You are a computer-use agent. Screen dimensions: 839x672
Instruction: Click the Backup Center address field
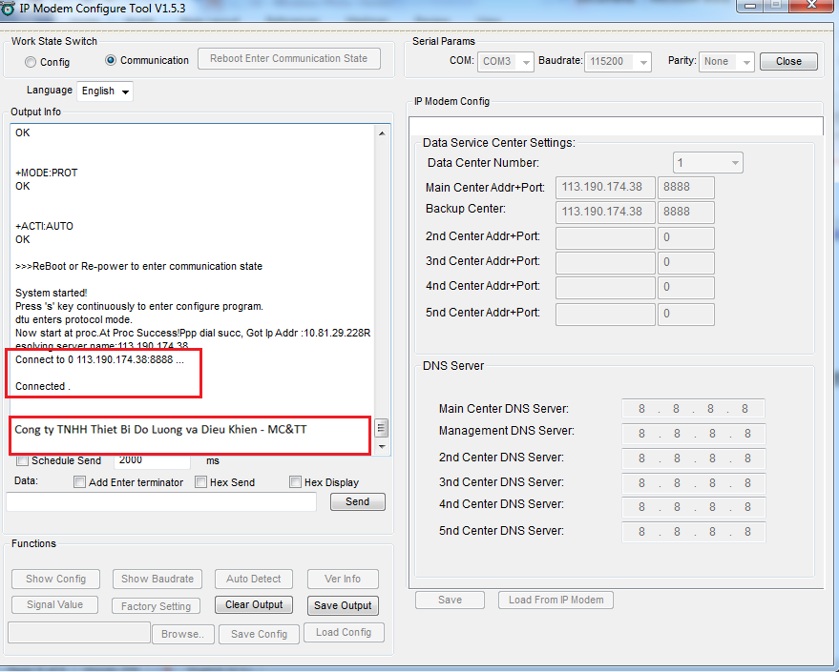(x=605, y=212)
